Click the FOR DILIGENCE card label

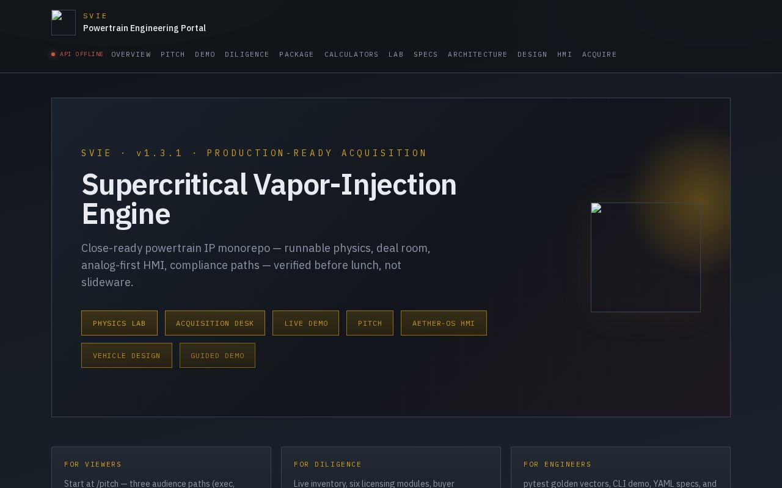tap(327, 464)
